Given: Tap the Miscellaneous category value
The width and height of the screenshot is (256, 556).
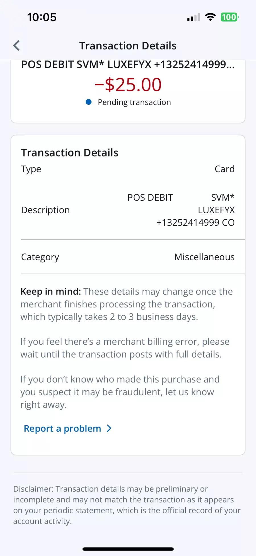Looking at the screenshot, I should (x=204, y=257).
